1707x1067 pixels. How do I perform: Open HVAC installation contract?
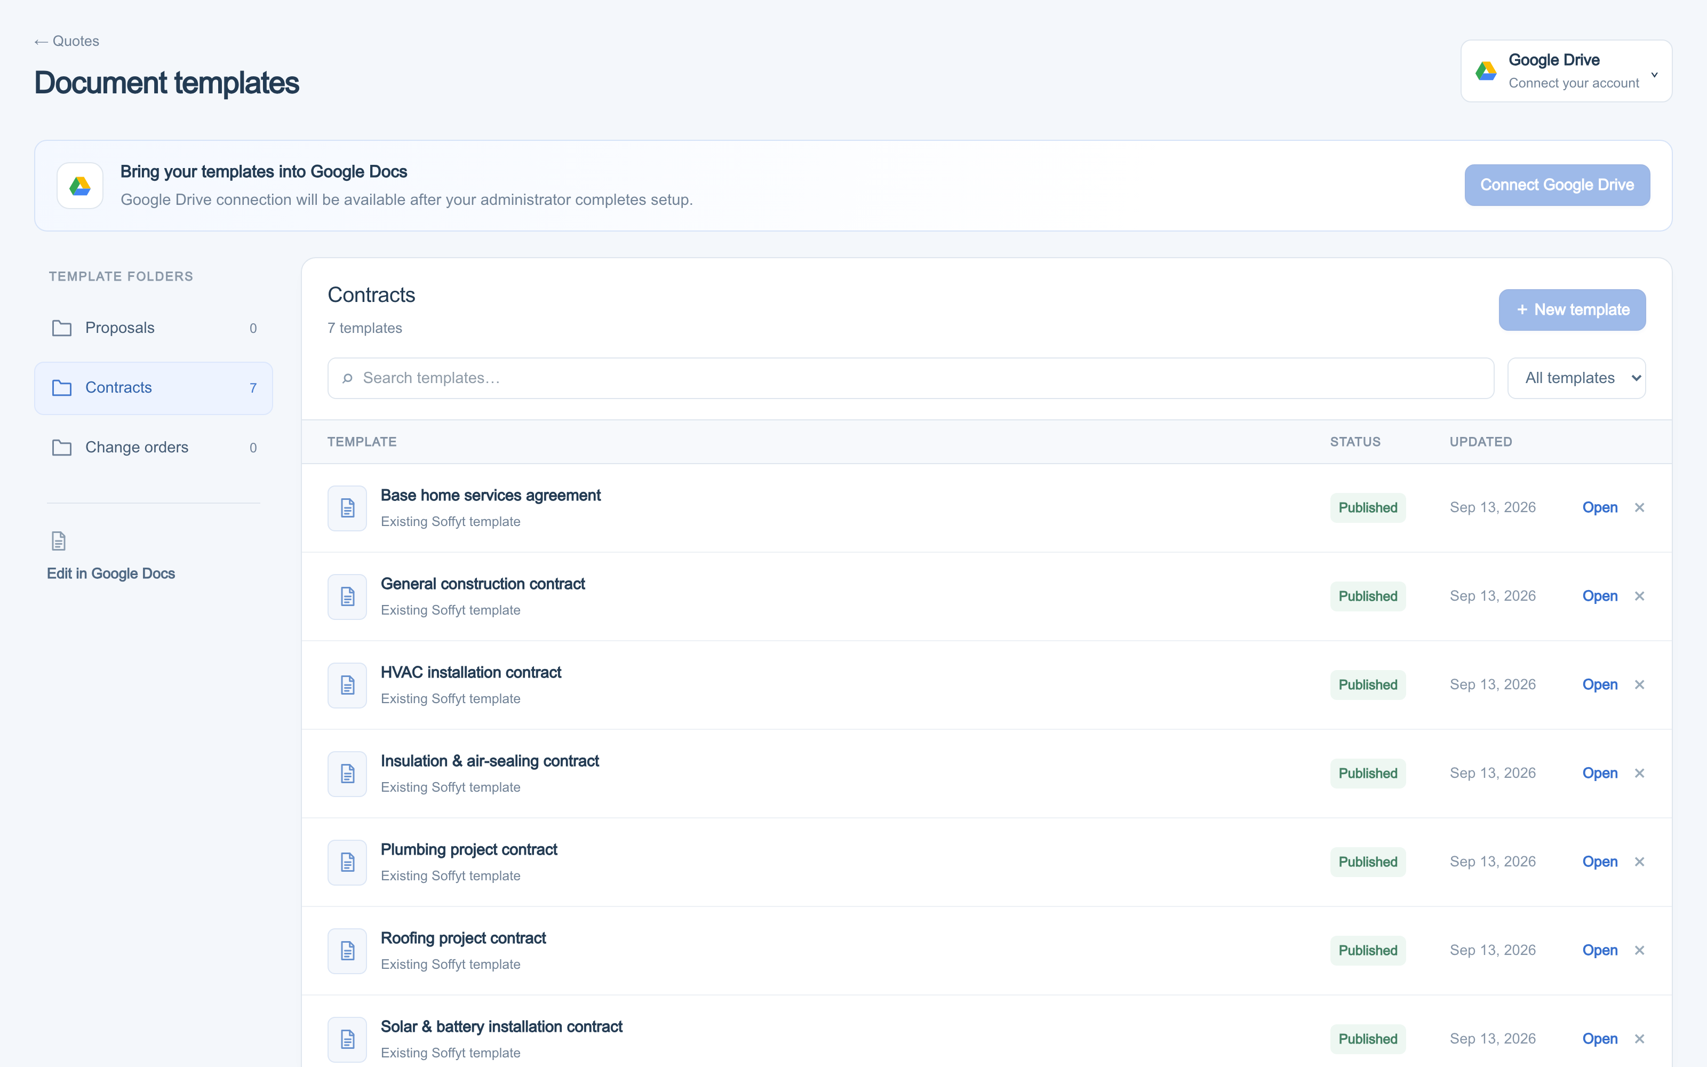[x=1600, y=685]
